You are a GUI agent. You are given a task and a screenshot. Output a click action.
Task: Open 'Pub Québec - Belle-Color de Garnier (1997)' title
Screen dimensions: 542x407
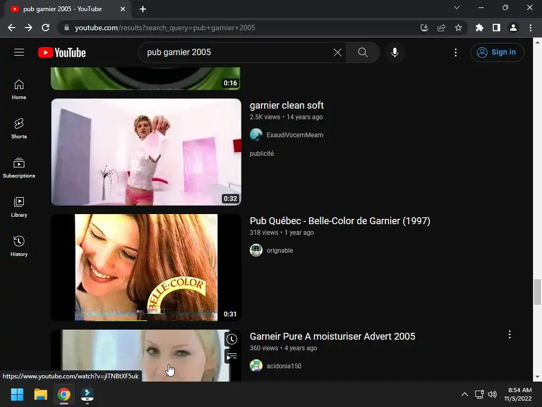(x=340, y=221)
